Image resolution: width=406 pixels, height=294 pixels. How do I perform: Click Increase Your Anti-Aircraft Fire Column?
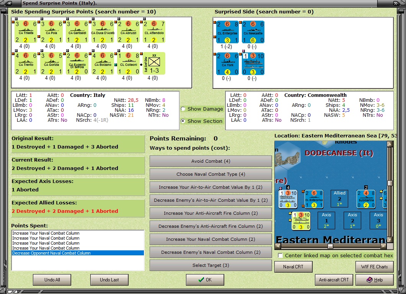[x=211, y=213]
